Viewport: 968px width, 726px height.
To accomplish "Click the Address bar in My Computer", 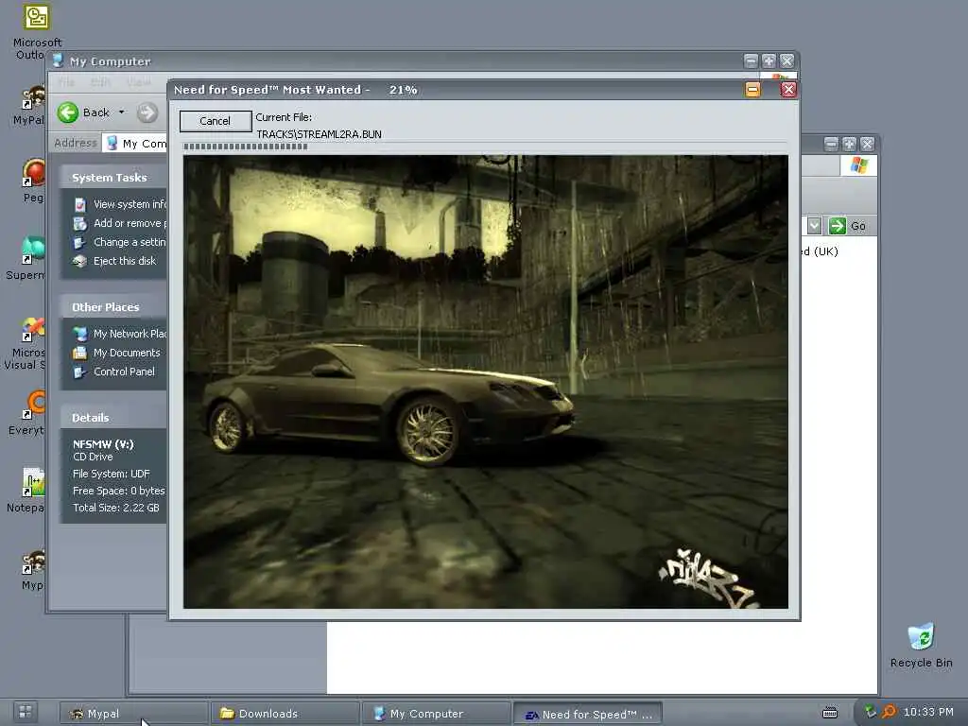I will [x=136, y=144].
